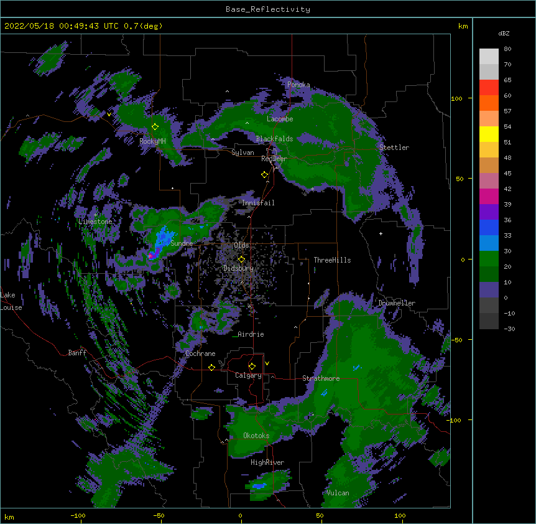The height and width of the screenshot is (524, 536).
Task: Click the Olds label
Action: [241, 245]
